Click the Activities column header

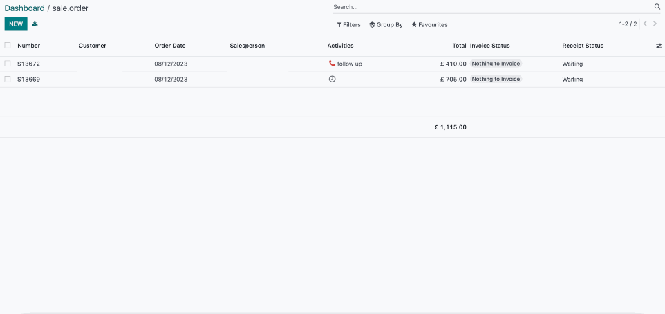point(340,46)
